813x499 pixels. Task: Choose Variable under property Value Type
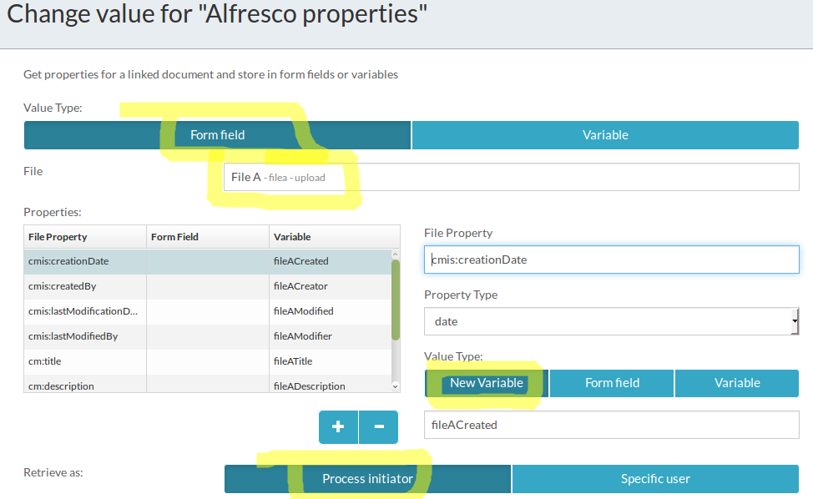[737, 384]
